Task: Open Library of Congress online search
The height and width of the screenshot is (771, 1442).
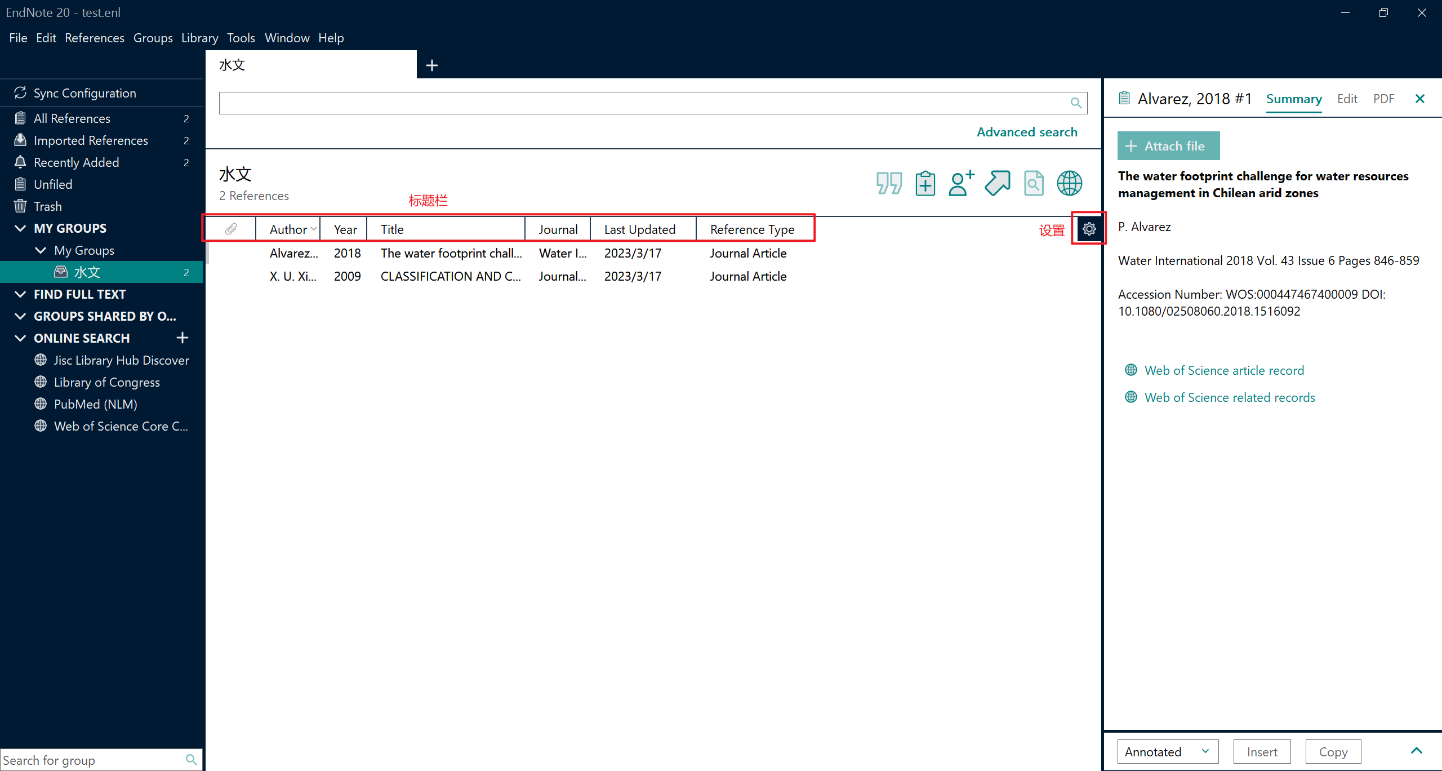Action: [x=97, y=382]
